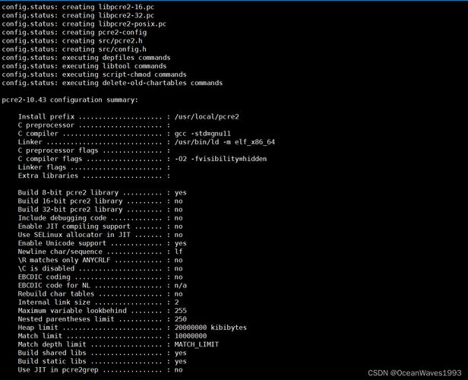
Task: Select the 'creating src/config.h' line
Action: point(74,49)
